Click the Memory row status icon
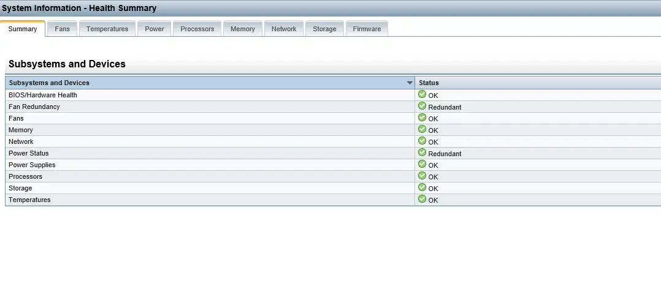The width and height of the screenshot is (661, 297). point(422,129)
